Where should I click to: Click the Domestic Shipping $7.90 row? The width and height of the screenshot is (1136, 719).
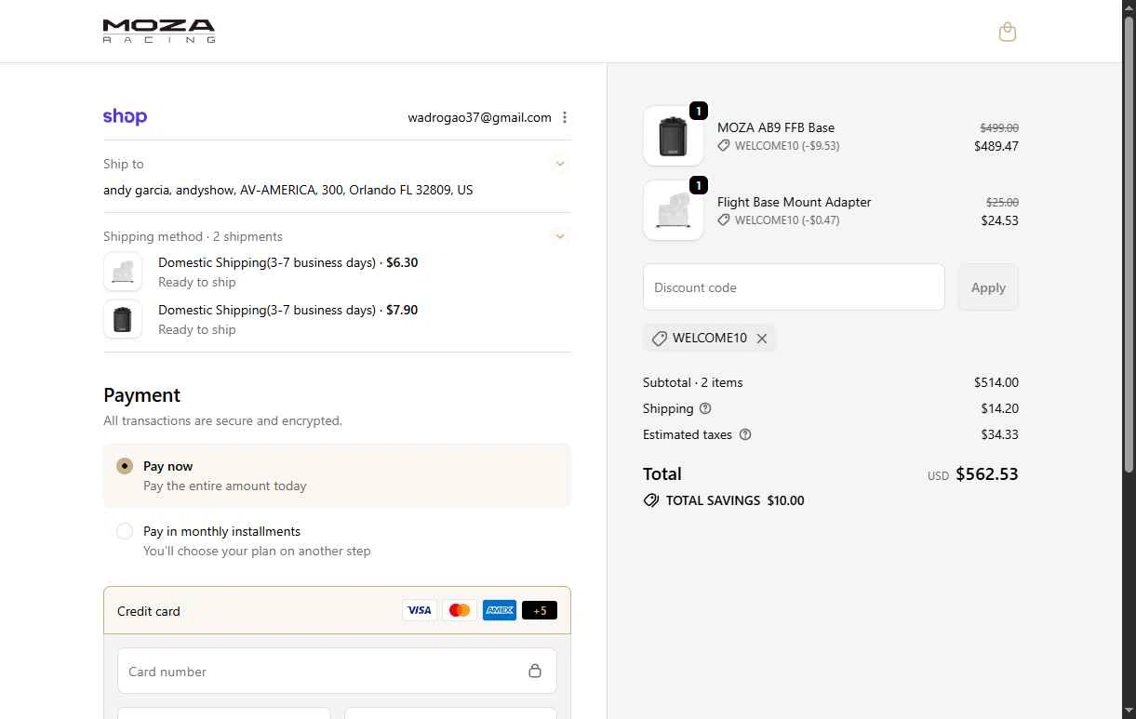[337, 319]
